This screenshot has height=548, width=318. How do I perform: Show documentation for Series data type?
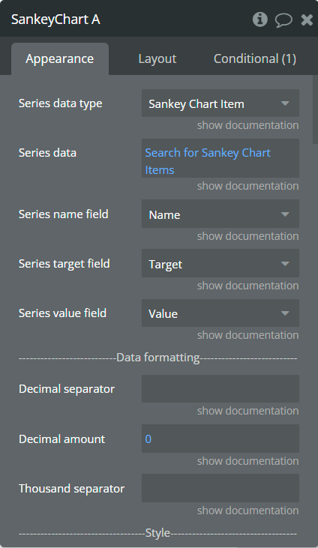(x=247, y=125)
